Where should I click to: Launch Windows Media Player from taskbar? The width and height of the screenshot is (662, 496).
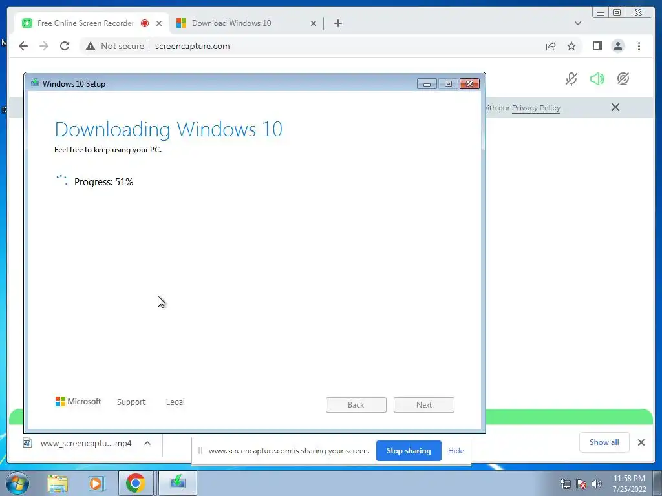pos(96,484)
